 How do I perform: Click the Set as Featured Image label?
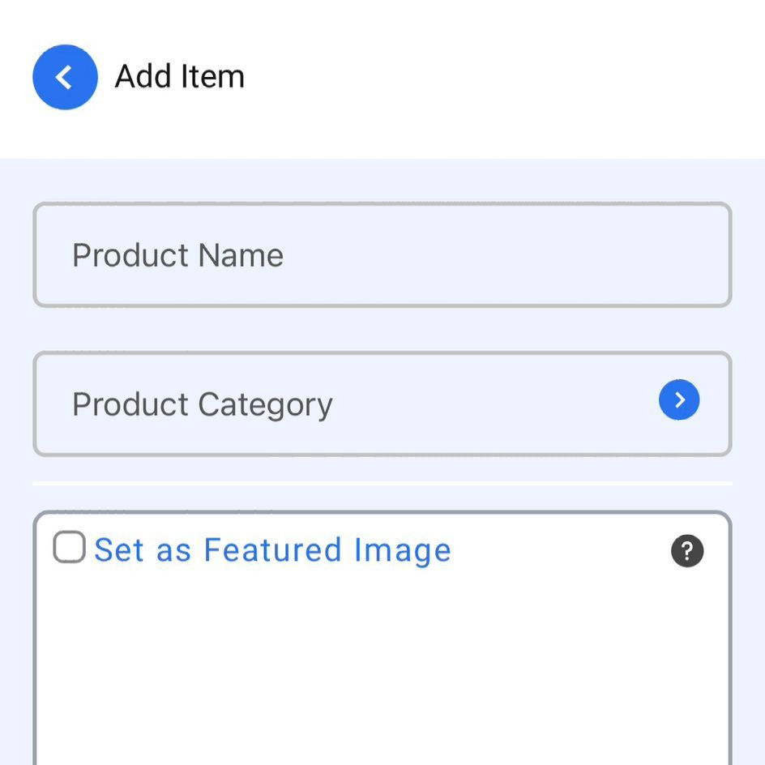272,550
